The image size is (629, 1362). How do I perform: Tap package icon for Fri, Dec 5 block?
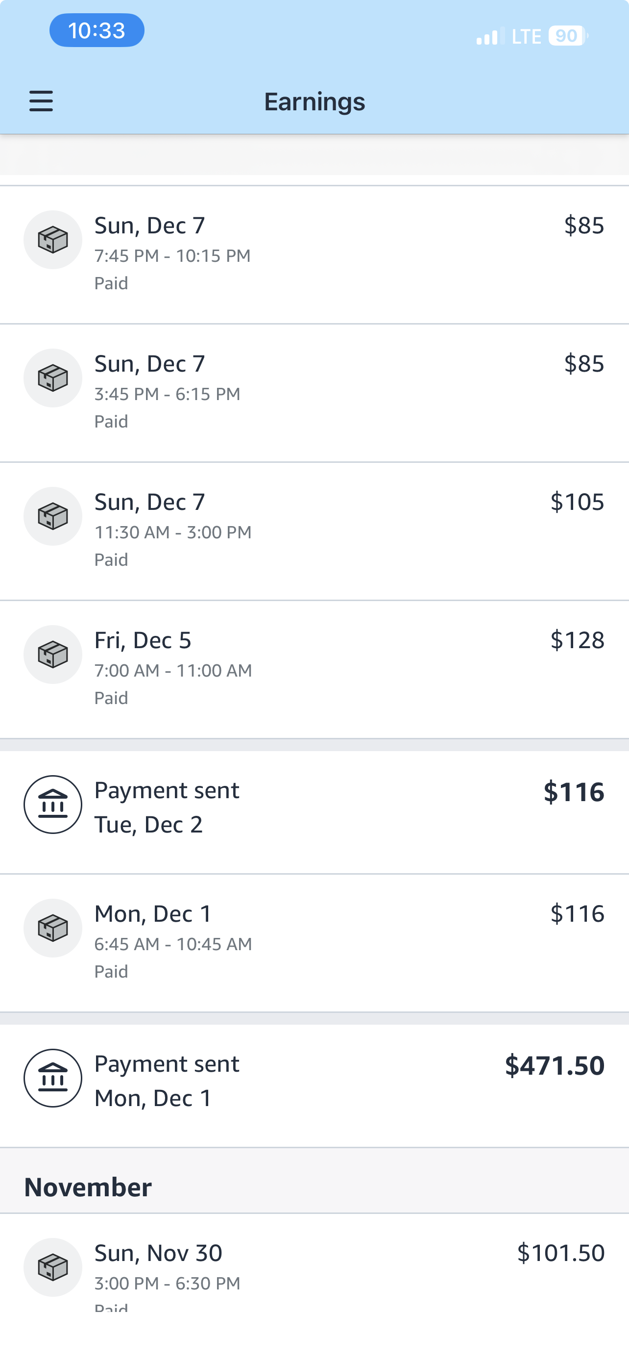pos(53,655)
